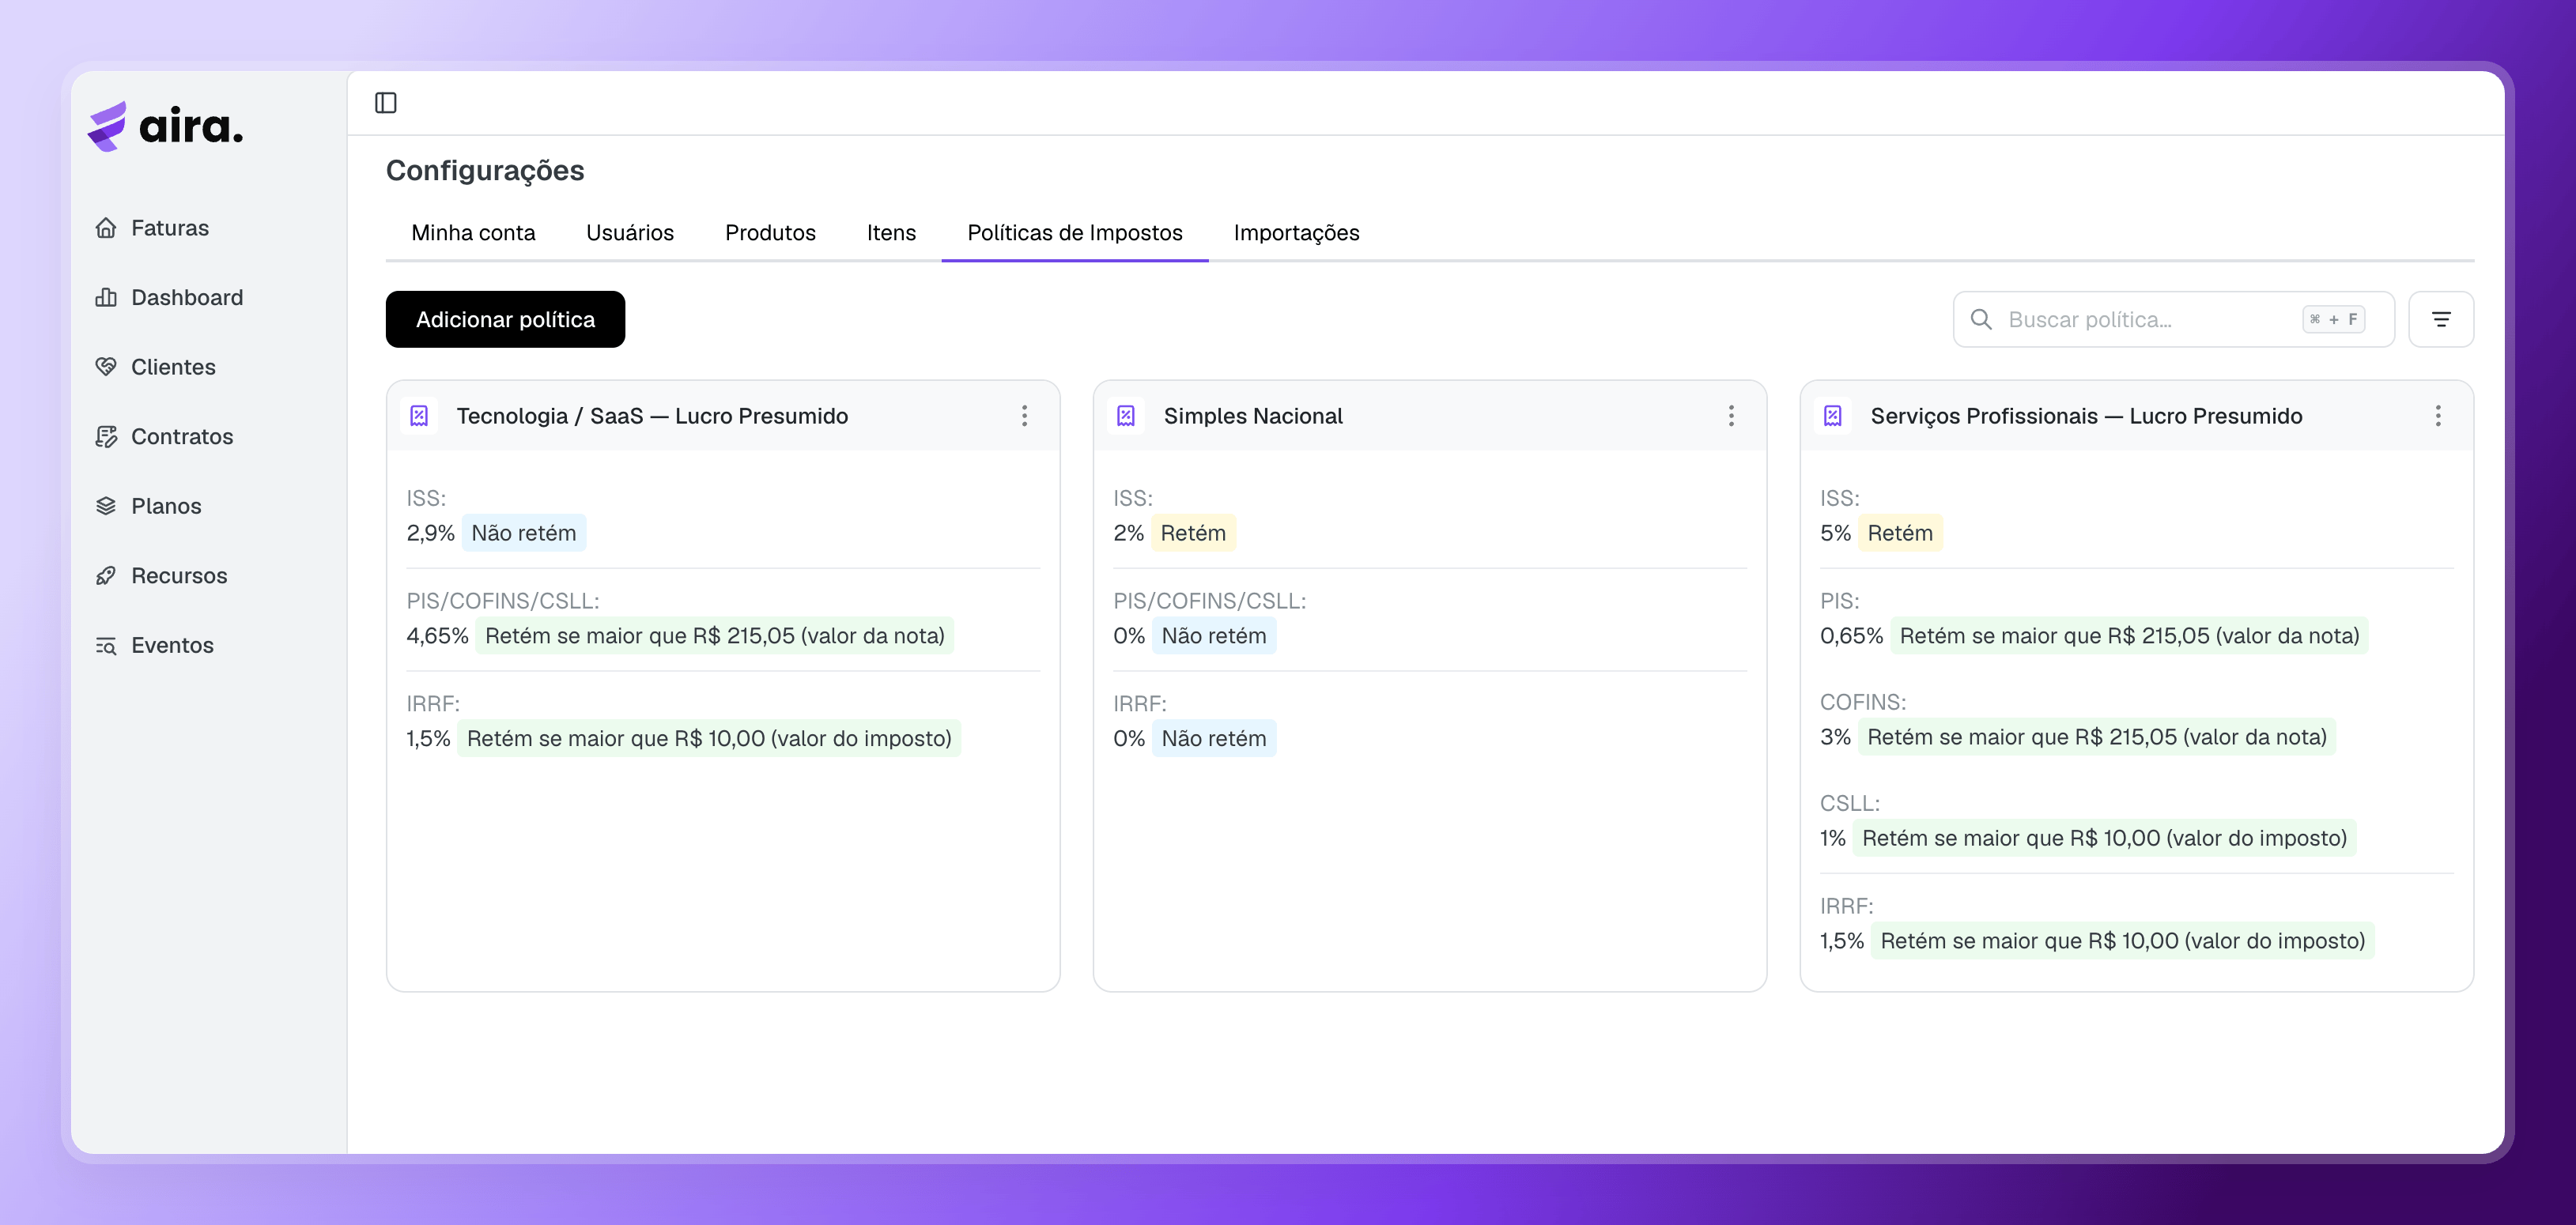This screenshot has width=2576, height=1225.
Task: Click the Simples Nacional policy receipt icon
Action: pyautogui.click(x=1126, y=416)
